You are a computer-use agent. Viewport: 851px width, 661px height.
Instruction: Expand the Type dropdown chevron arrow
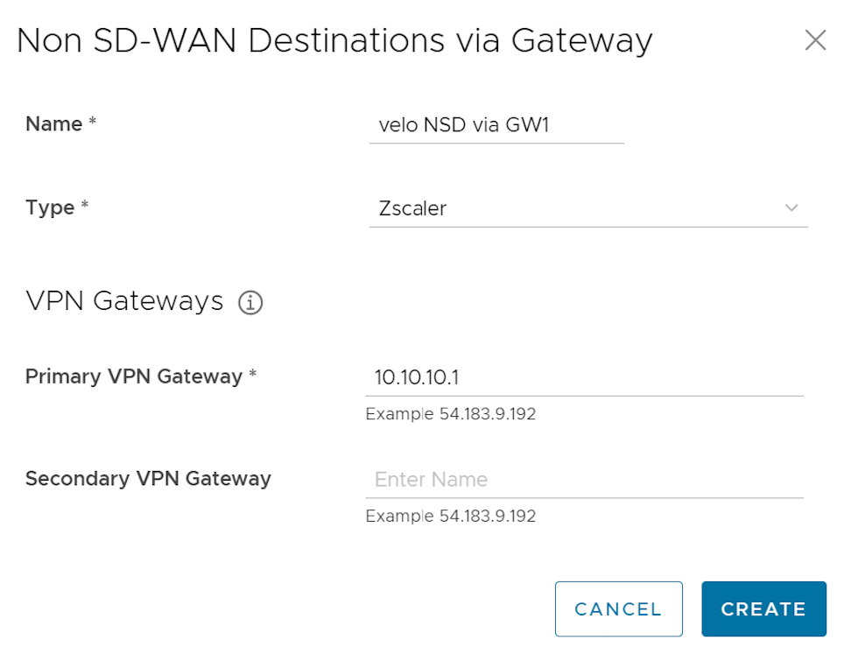(x=791, y=208)
